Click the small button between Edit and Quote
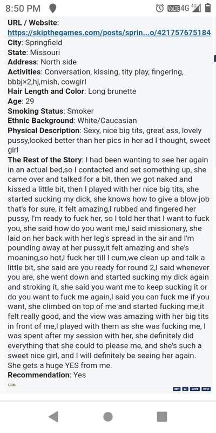The image size is (216, 433). (x=185, y=389)
